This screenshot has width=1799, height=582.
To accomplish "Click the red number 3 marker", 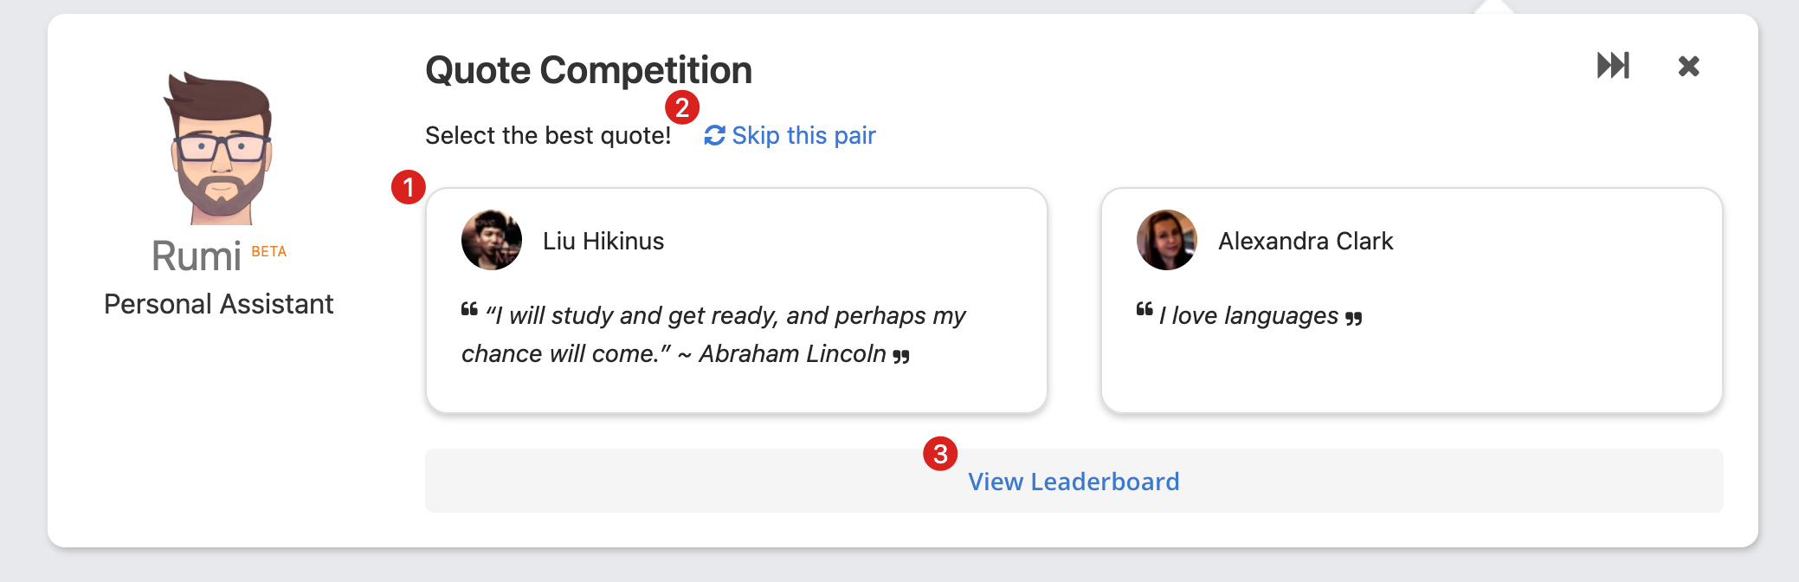I will [x=940, y=454].
